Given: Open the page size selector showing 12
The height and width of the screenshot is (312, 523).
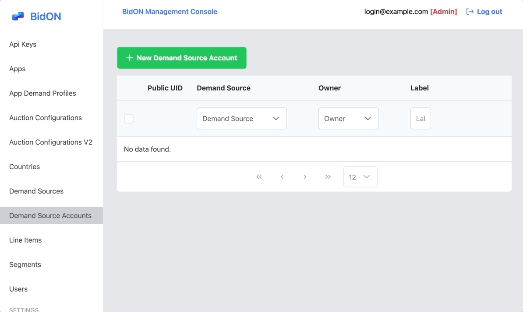Looking at the screenshot, I should (x=360, y=177).
